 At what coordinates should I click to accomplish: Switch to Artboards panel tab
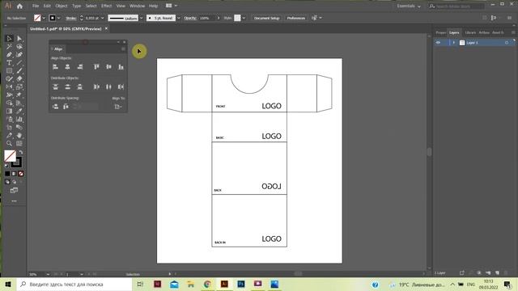click(x=484, y=32)
